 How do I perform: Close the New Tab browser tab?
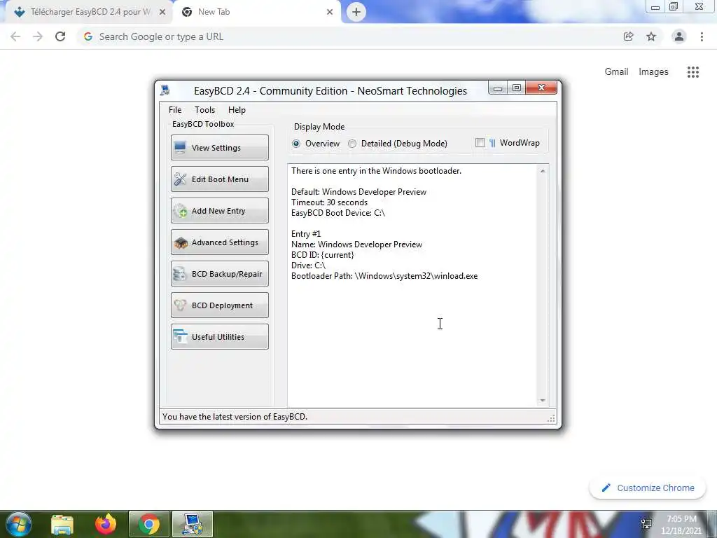(x=330, y=13)
